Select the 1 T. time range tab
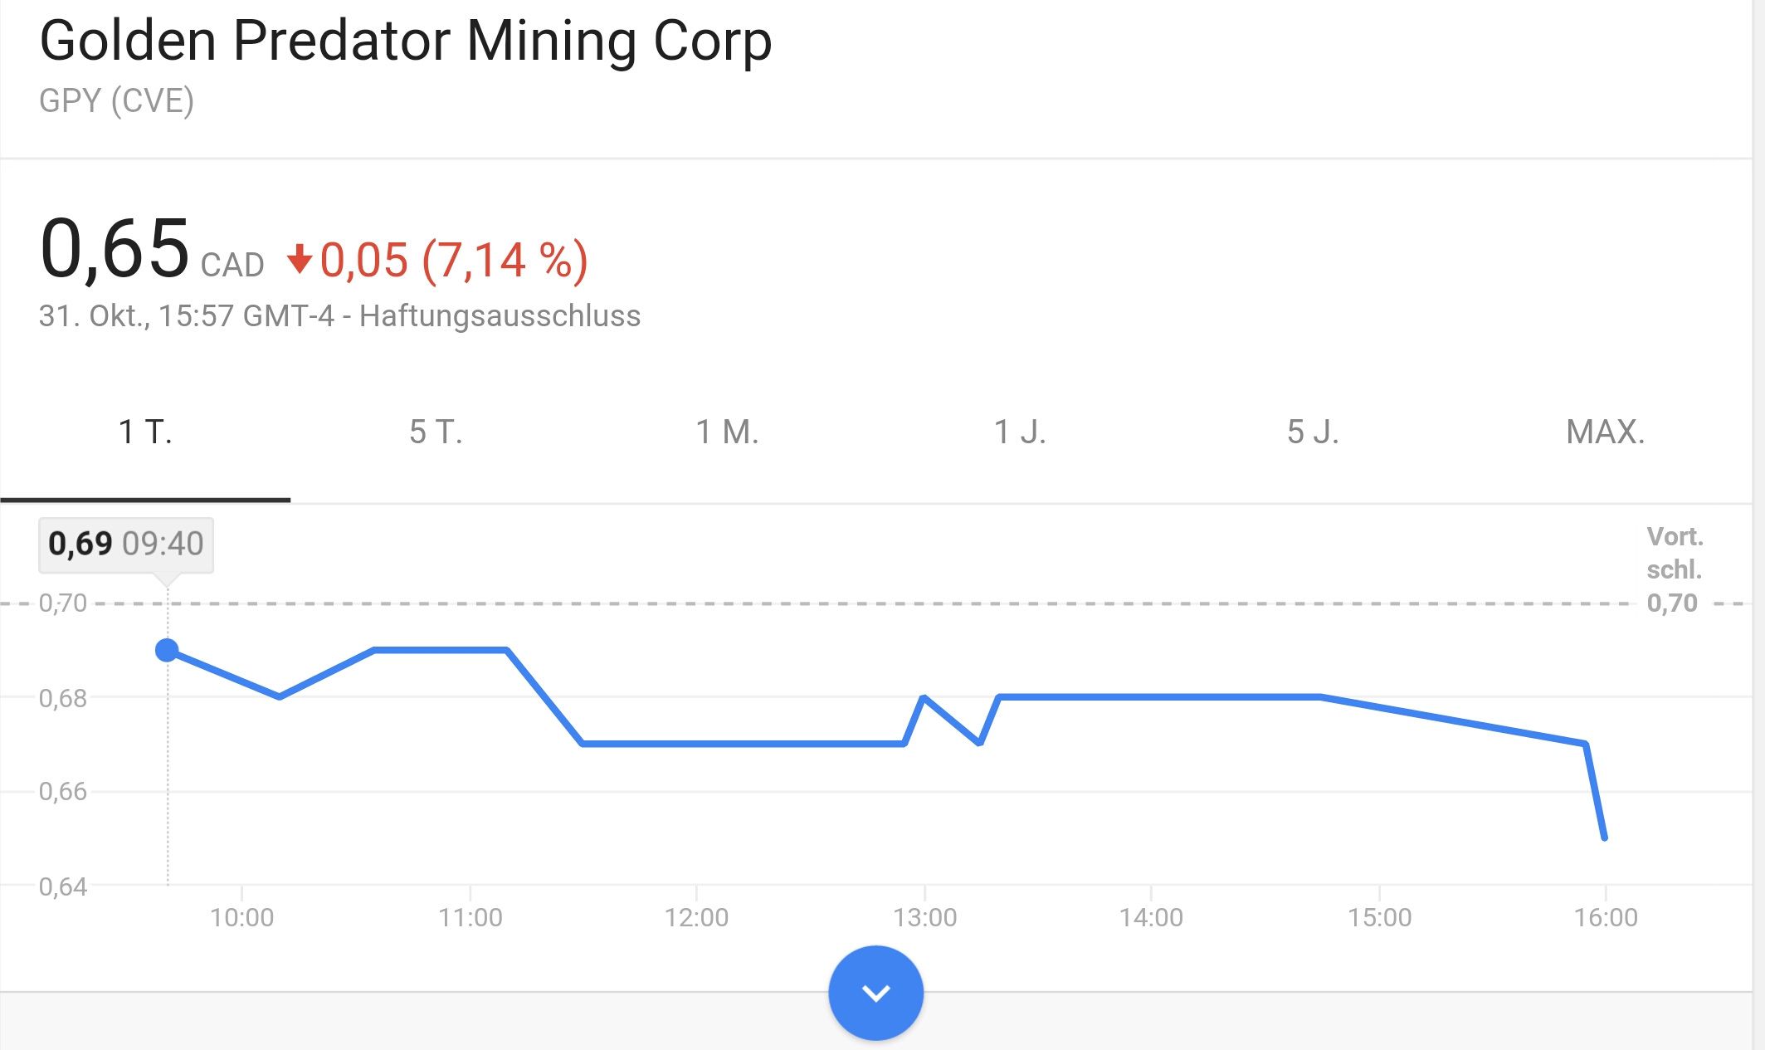Viewport: 1765px width, 1050px height. pyautogui.click(x=145, y=432)
